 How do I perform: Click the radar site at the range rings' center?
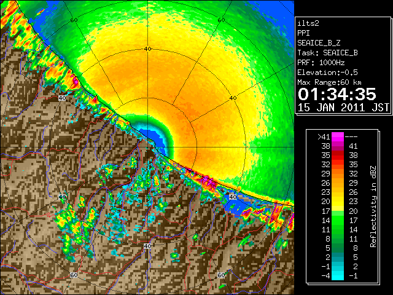click(147, 147)
